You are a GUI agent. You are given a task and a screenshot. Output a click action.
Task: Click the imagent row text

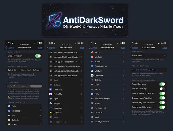point(98,103)
